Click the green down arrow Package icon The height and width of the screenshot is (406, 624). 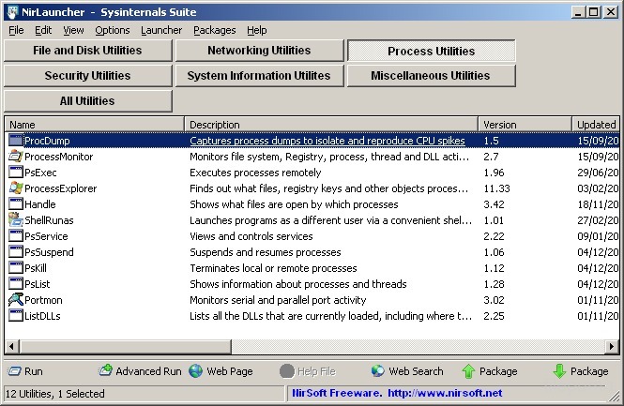559,371
